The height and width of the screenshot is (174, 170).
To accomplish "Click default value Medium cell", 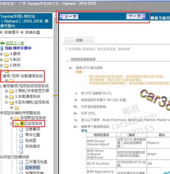I will pyautogui.click(x=158, y=143).
